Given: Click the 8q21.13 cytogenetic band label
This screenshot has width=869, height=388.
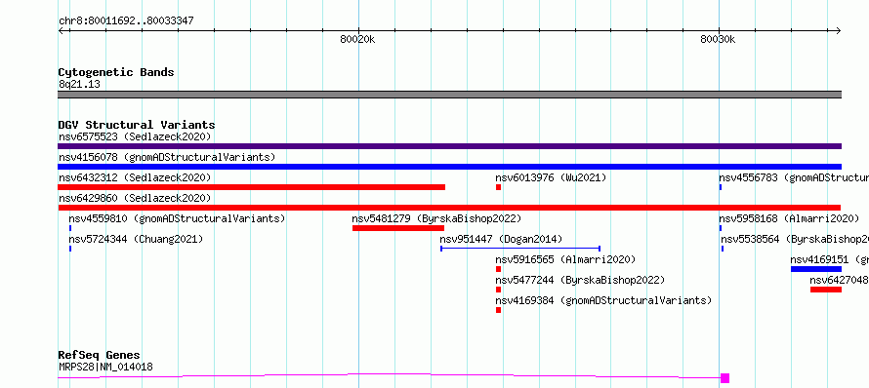Looking at the screenshot, I should click(79, 84).
